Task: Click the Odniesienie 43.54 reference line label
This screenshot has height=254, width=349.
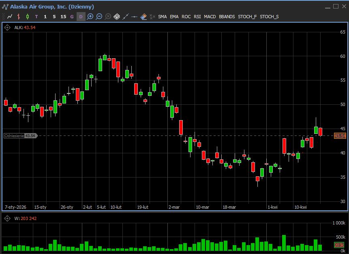Action: [20, 136]
